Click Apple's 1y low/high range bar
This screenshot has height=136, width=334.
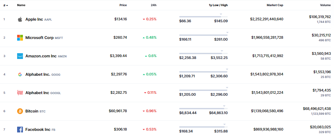[203, 17]
